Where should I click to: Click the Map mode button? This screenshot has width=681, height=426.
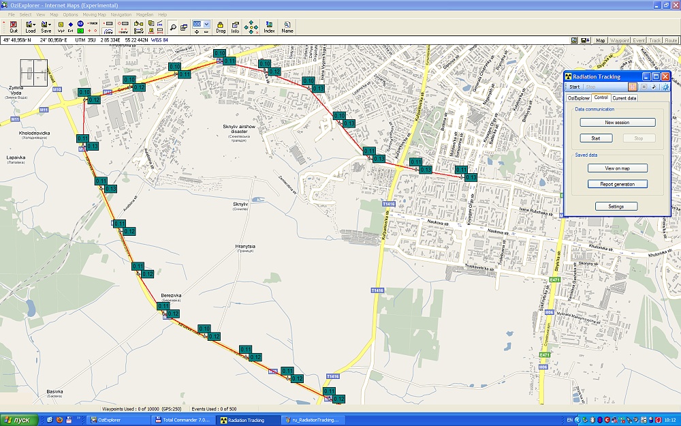(x=600, y=40)
